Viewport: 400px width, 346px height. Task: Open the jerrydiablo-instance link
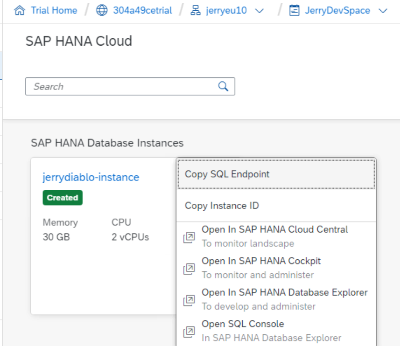tap(91, 177)
